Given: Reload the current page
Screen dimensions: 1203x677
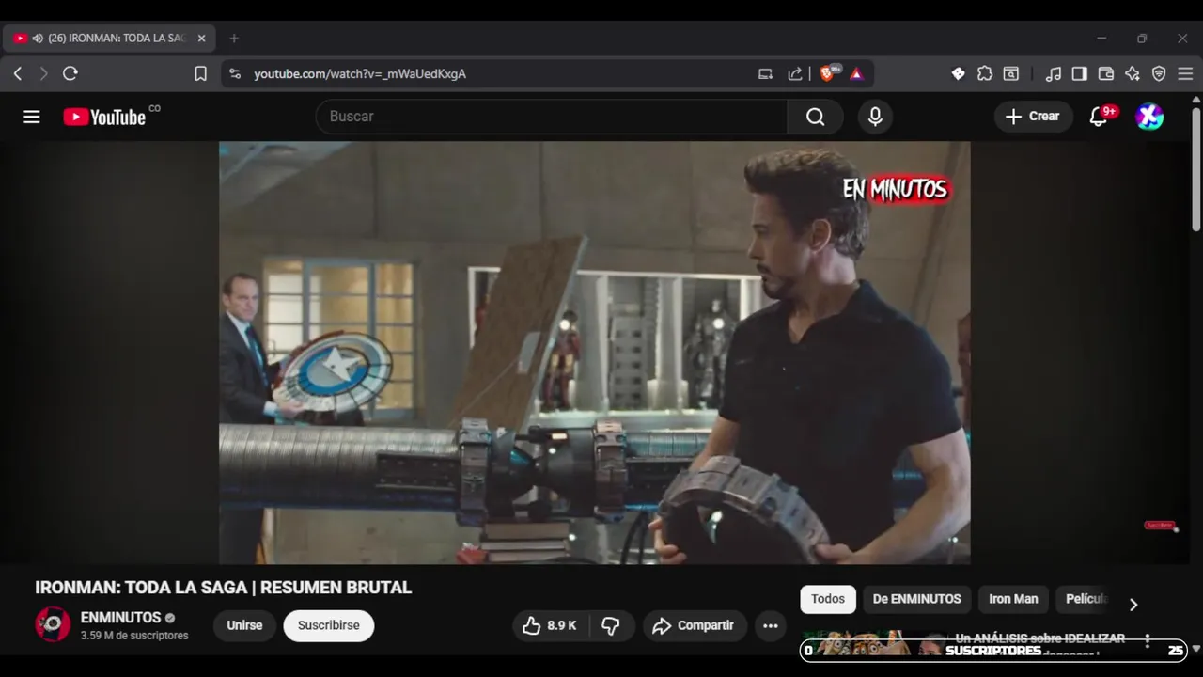Looking at the screenshot, I should pos(70,73).
